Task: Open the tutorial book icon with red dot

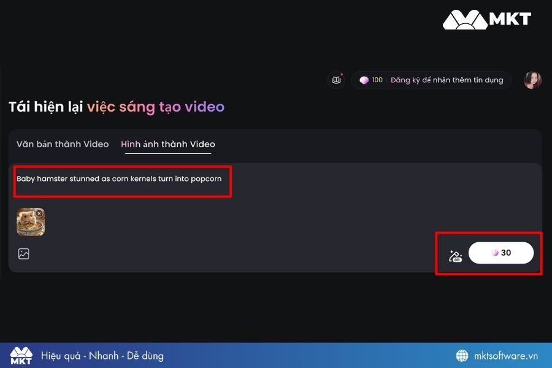Action: [336, 80]
